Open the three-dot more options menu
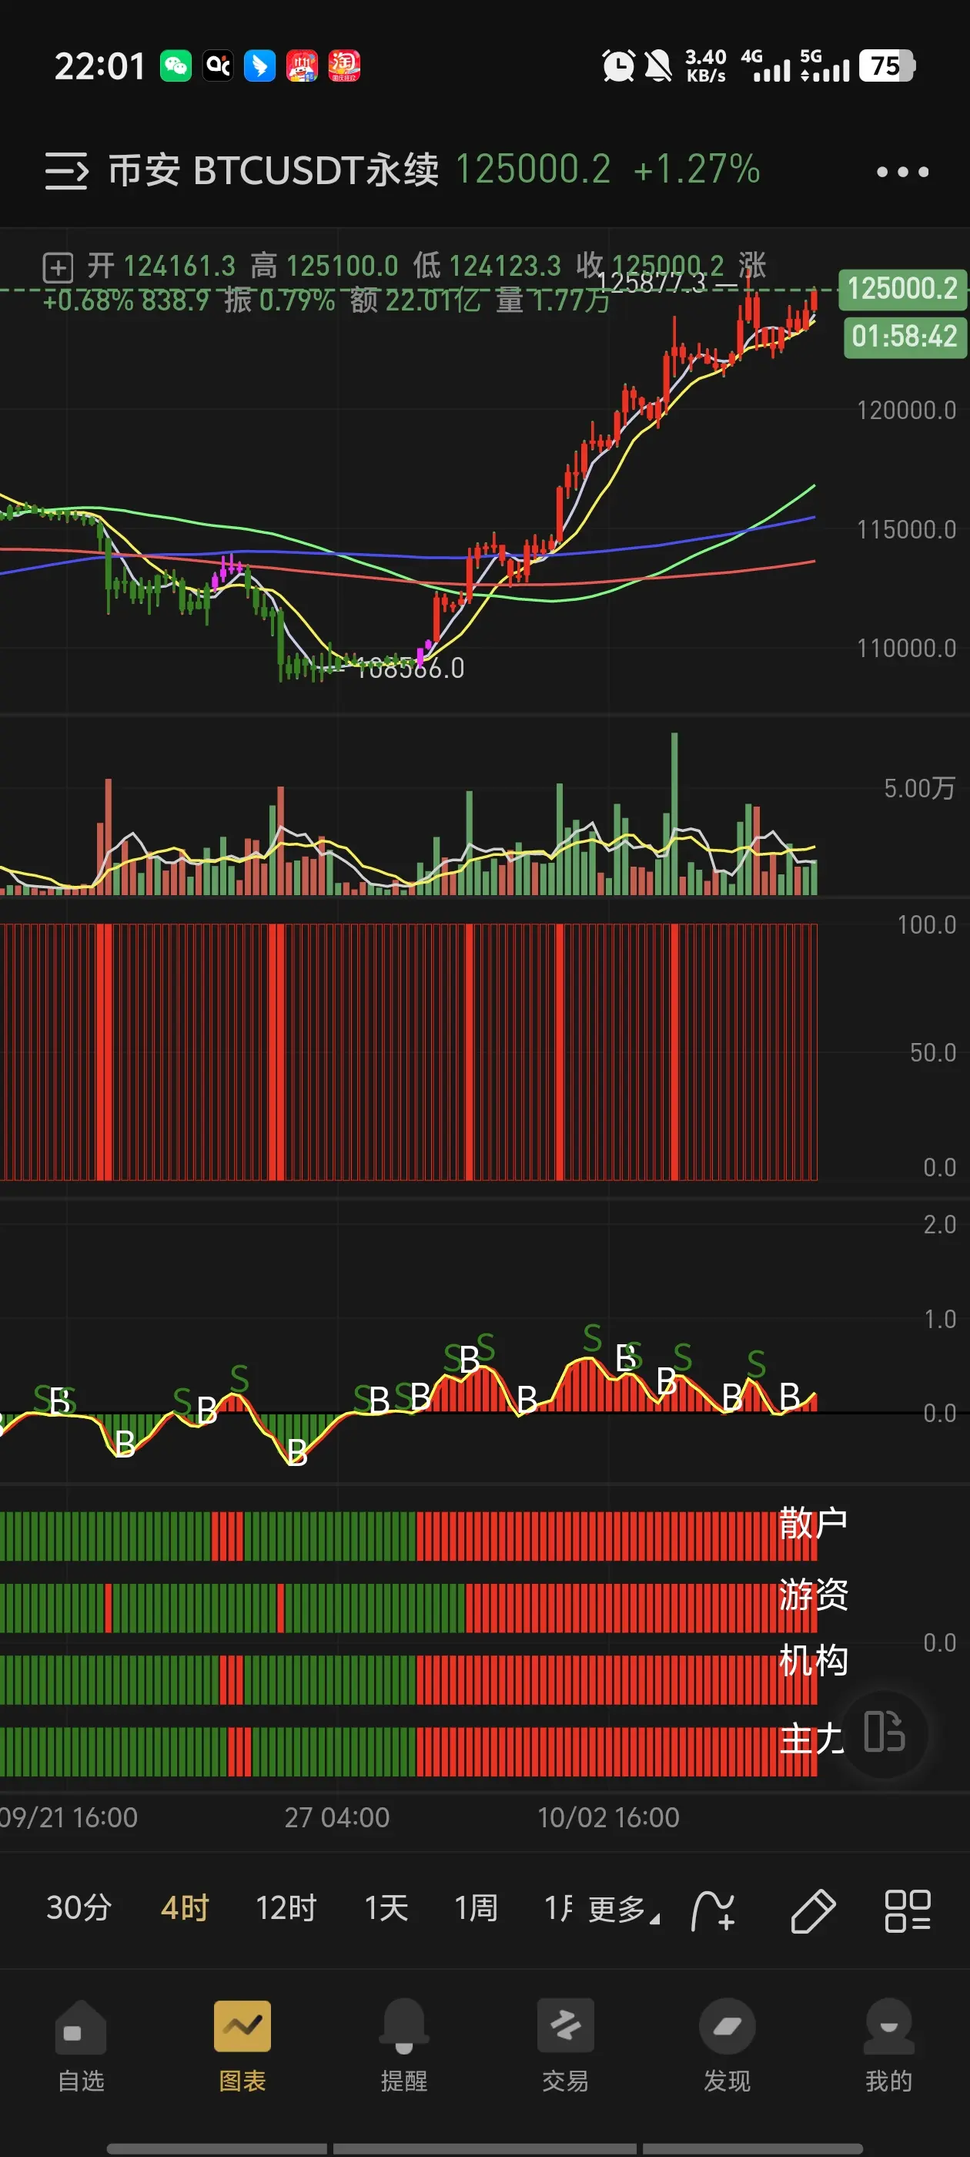This screenshot has height=2157, width=970. (902, 172)
